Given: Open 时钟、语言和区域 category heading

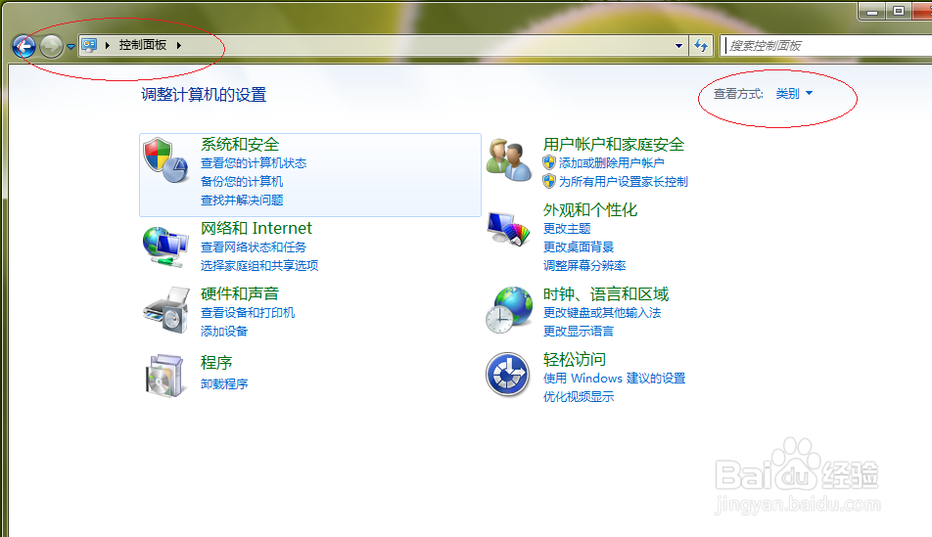Looking at the screenshot, I should pyautogui.click(x=606, y=294).
